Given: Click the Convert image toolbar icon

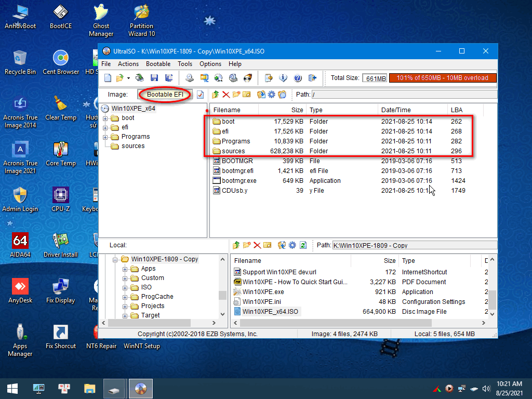Looking at the screenshot, I should [x=219, y=78].
